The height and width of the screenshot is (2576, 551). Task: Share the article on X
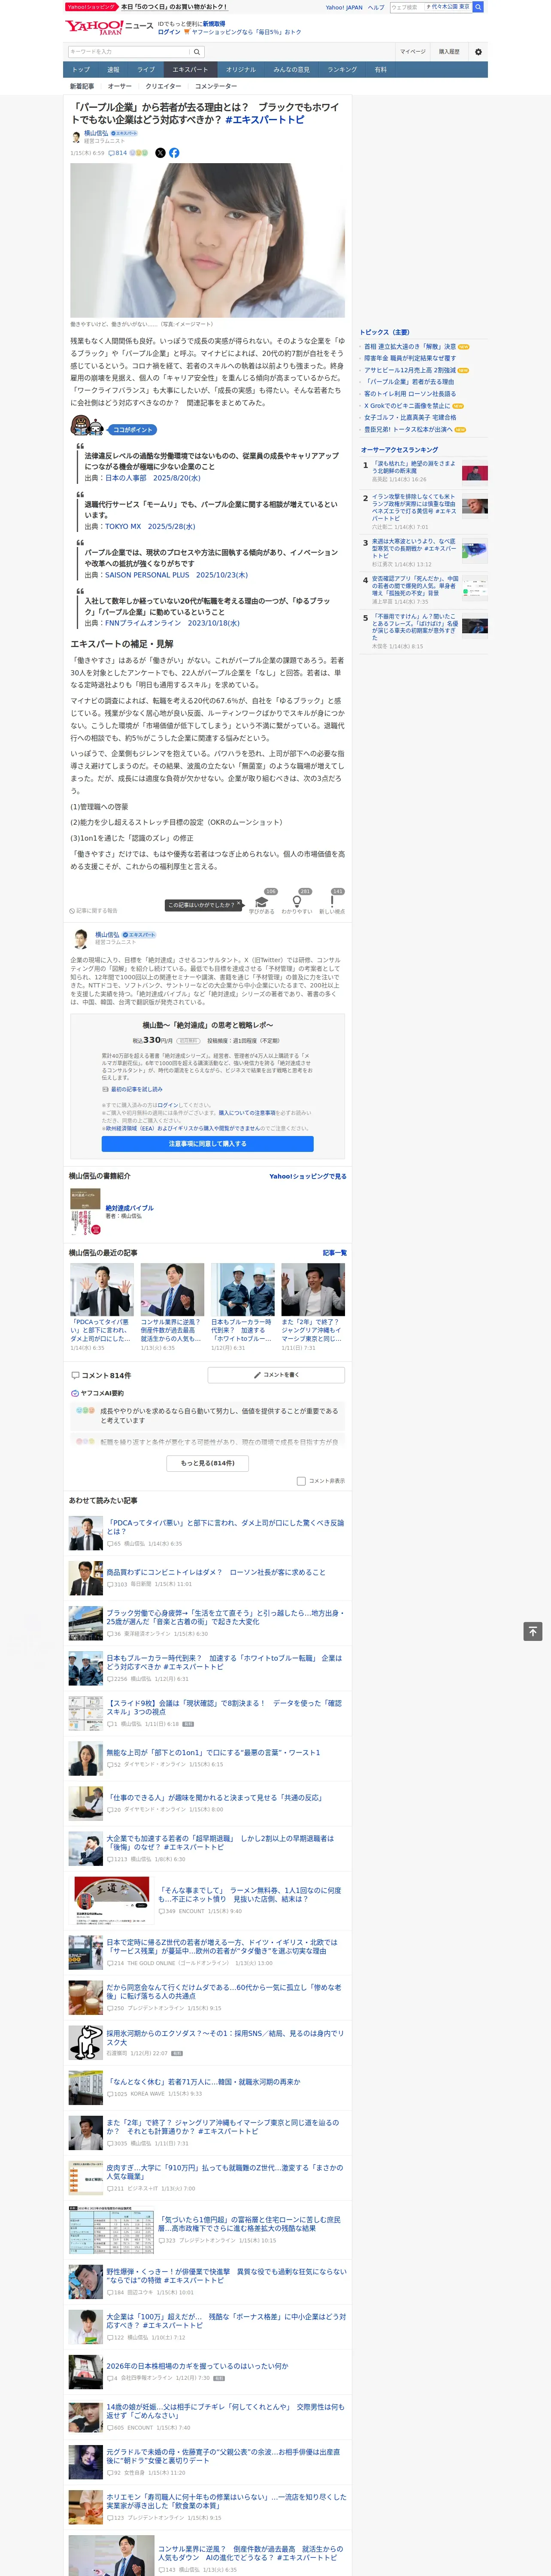tap(160, 153)
